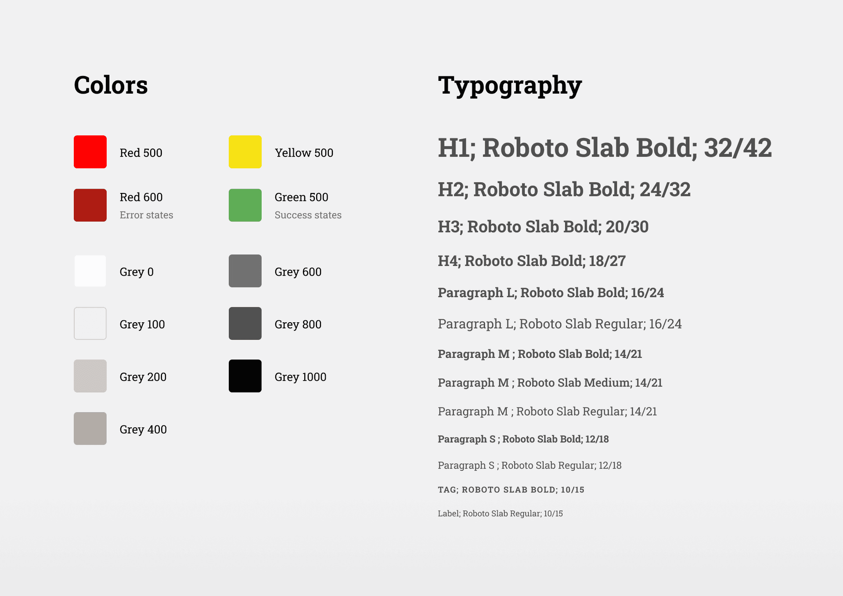Pick the Grey 200 swatch

[x=90, y=376]
